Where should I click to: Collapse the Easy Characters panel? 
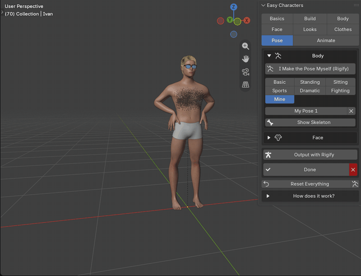pyautogui.click(x=263, y=5)
